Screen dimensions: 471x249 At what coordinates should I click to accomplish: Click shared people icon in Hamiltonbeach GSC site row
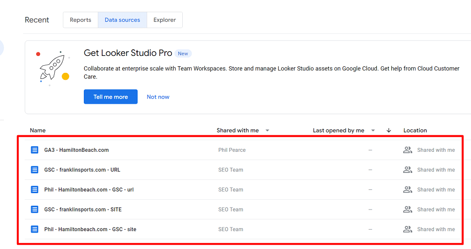click(407, 229)
